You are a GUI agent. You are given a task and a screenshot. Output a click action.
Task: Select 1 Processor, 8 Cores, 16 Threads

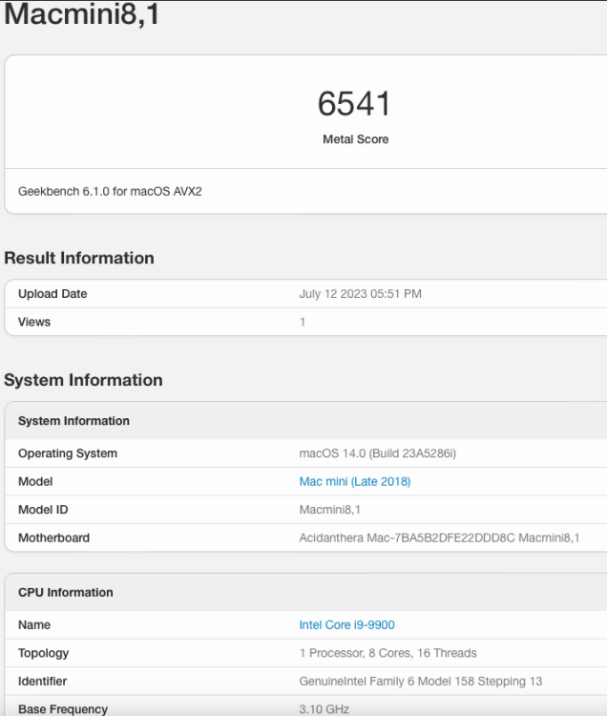pyautogui.click(x=387, y=653)
